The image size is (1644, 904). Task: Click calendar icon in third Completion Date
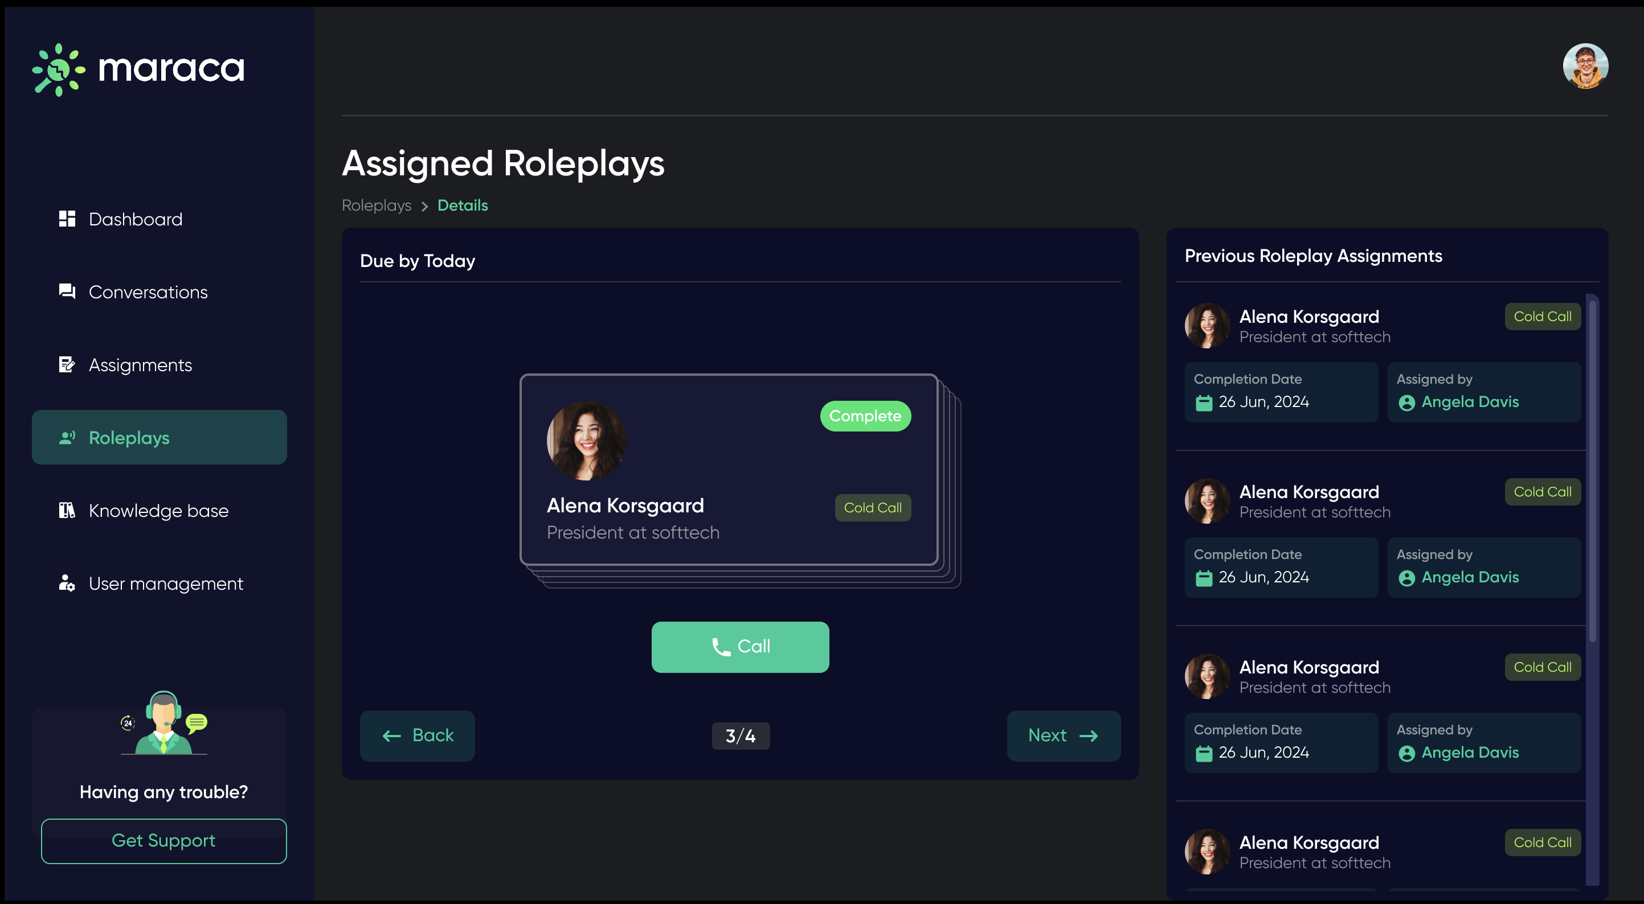coord(1204,754)
